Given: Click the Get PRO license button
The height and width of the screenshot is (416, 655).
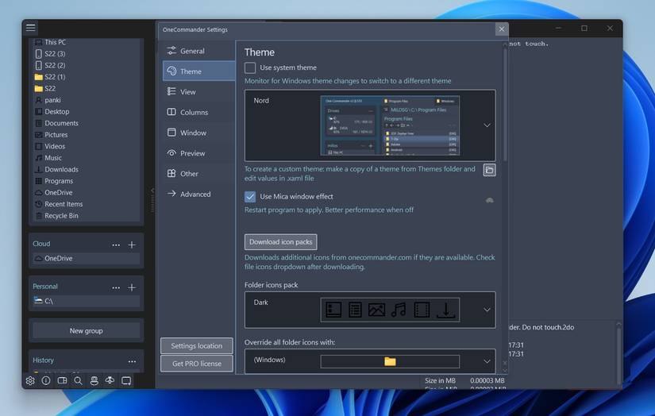Looking at the screenshot, I should pos(197,364).
